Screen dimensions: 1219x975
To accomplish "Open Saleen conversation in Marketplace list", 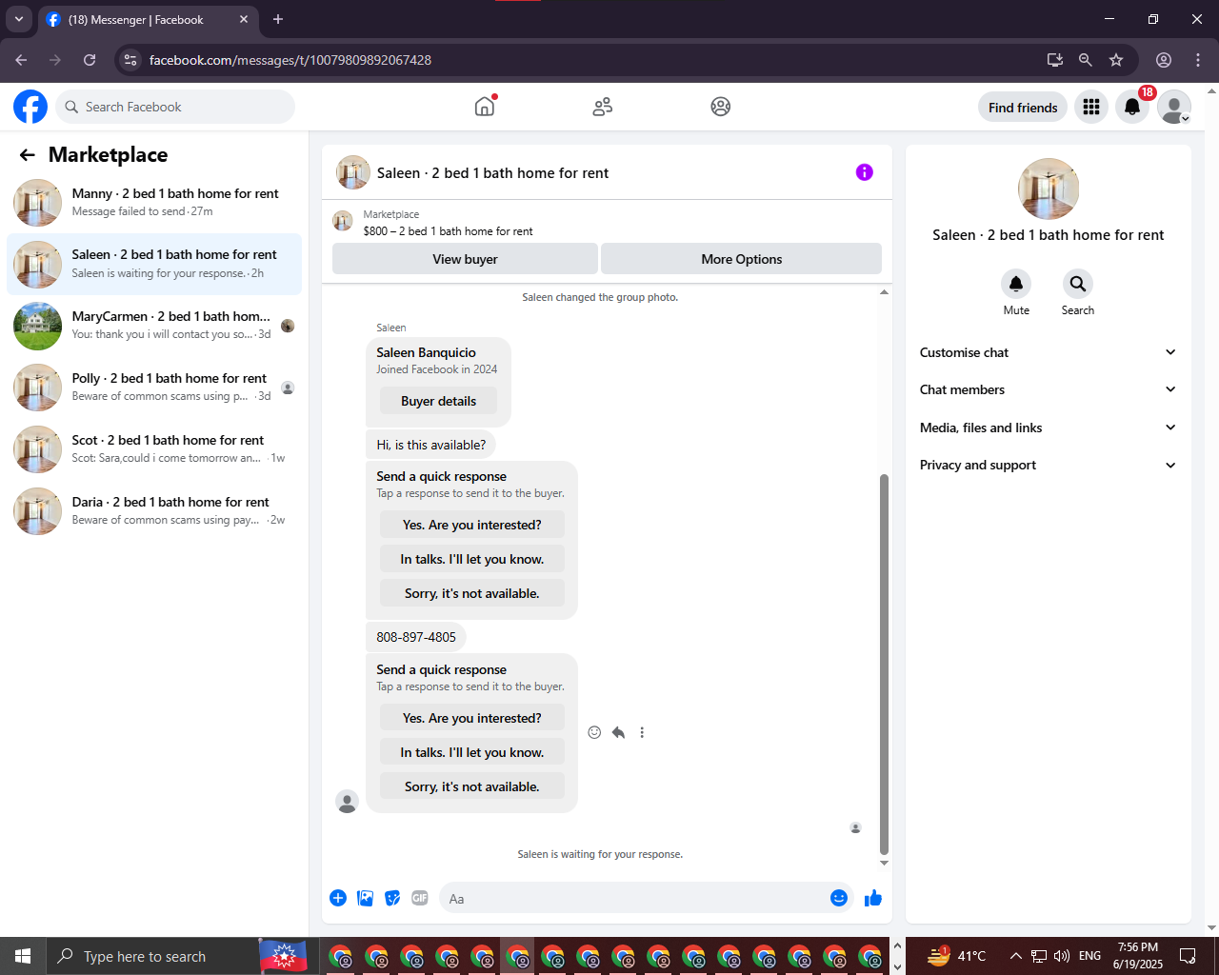I will pos(154,264).
